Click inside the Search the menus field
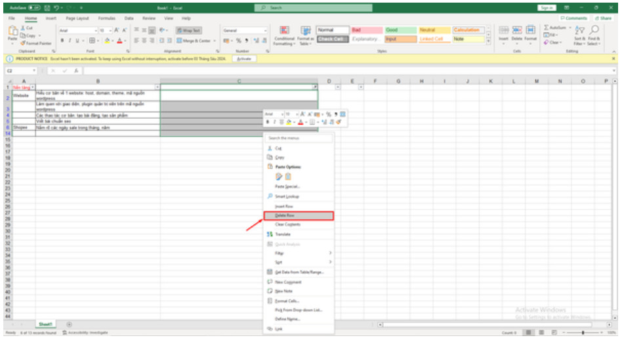The height and width of the screenshot is (346, 624). click(299, 138)
